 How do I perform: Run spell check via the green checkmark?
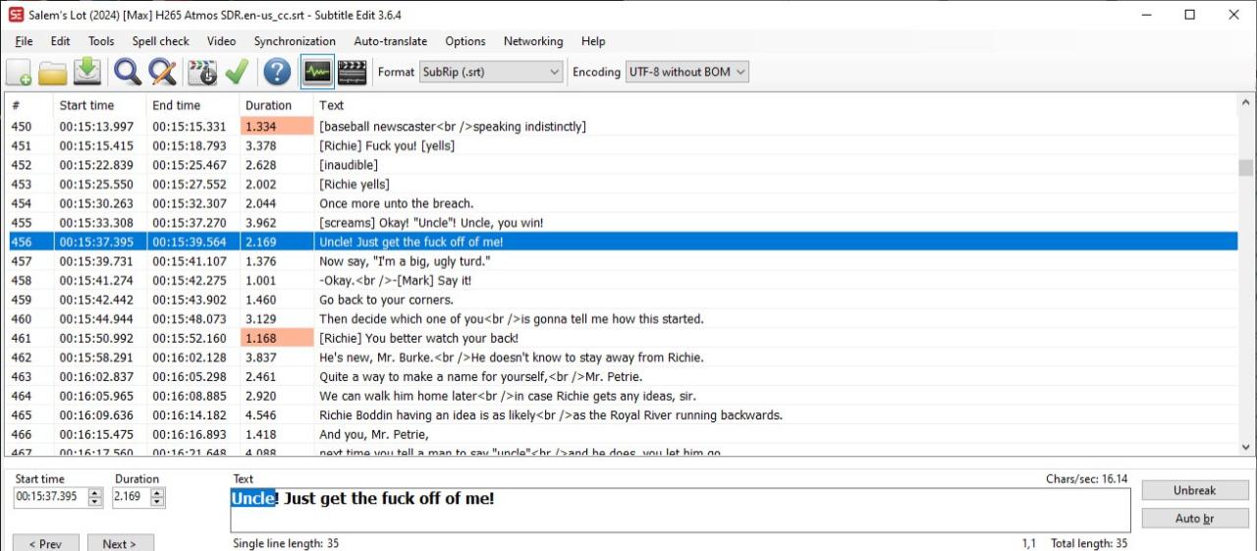(237, 72)
